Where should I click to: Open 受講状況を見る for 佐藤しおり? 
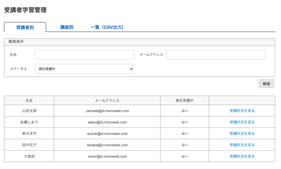tap(242, 122)
